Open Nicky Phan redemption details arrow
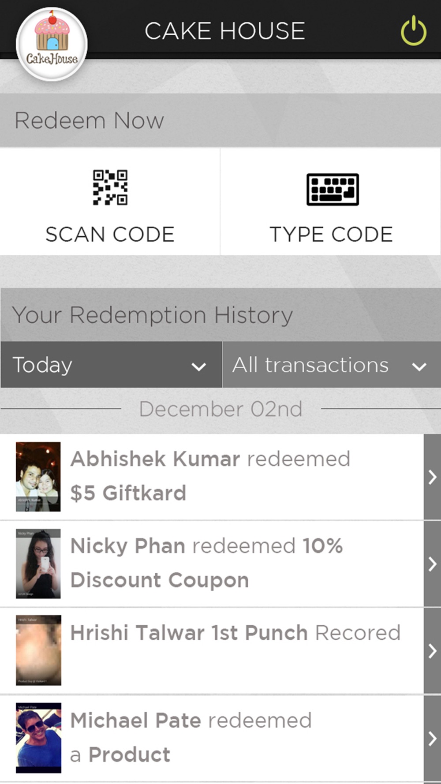Image resolution: width=441 pixels, height=784 pixels. [x=432, y=564]
